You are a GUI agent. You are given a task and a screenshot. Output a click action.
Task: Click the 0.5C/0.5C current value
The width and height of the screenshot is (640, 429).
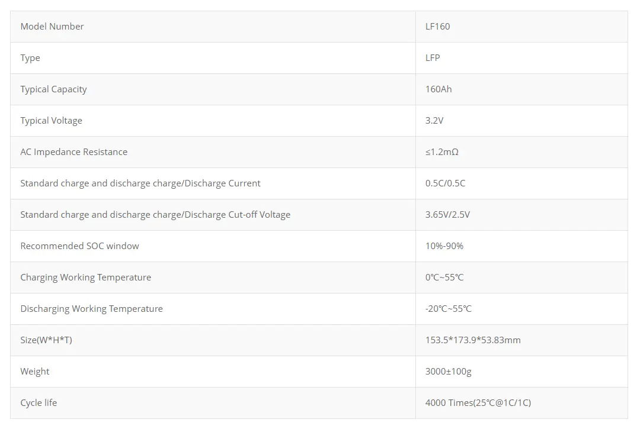pos(445,183)
